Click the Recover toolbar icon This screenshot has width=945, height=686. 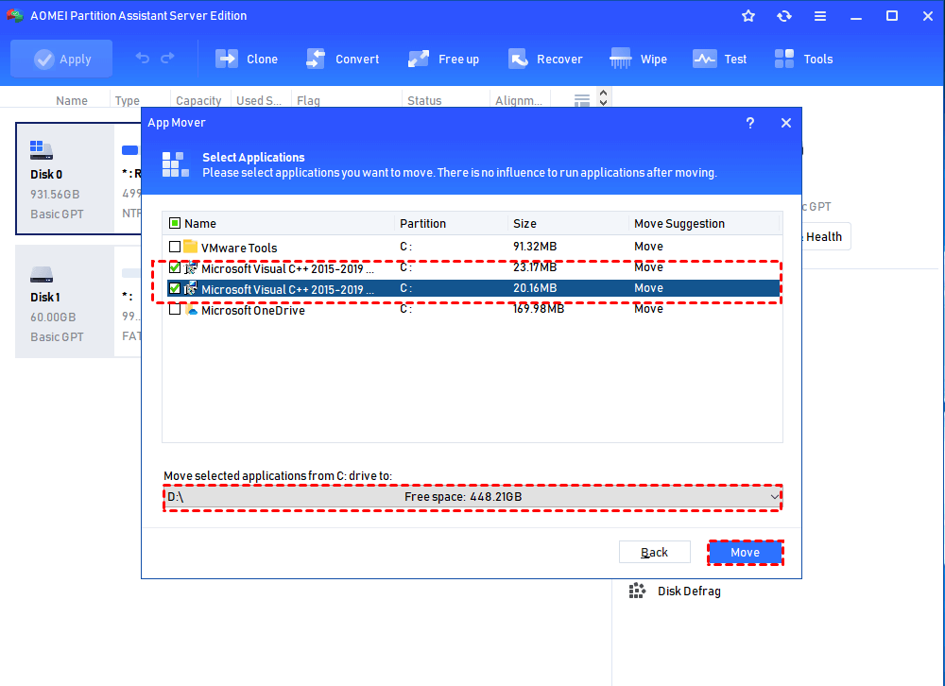tap(518, 60)
